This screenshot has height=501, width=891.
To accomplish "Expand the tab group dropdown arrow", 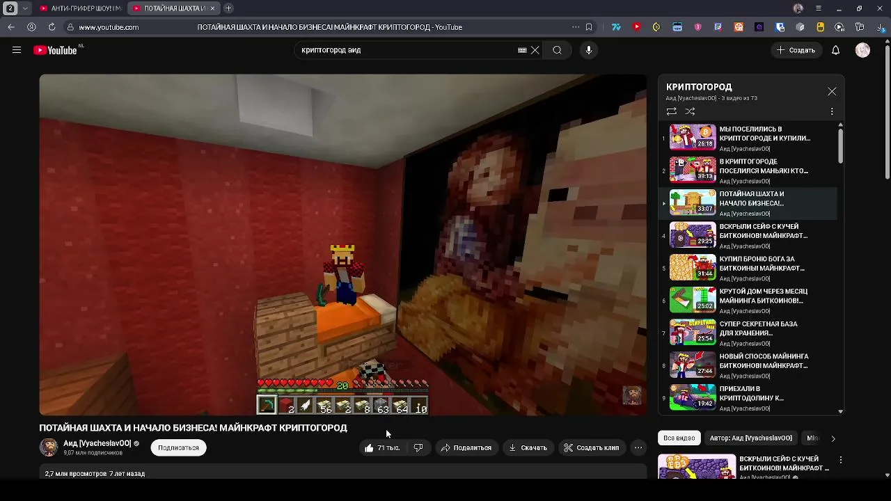I will (x=26, y=8).
